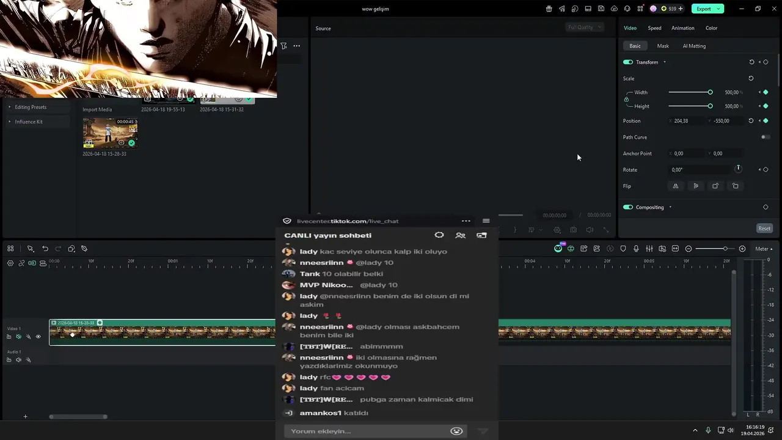The width and height of the screenshot is (782, 440).
Task: Open media panel more options ellipsis
Action: point(296,46)
